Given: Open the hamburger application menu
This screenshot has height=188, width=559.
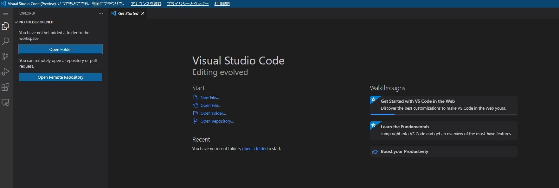Looking at the screenshot, I should [5, 13].
